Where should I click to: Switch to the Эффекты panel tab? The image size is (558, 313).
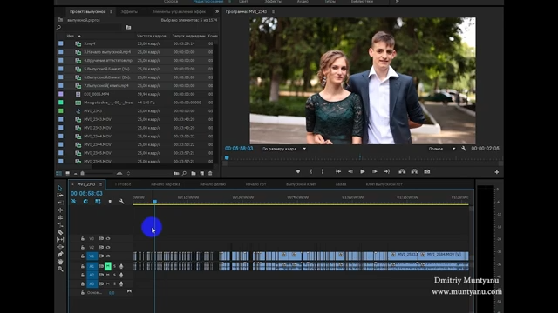point(129,11)
